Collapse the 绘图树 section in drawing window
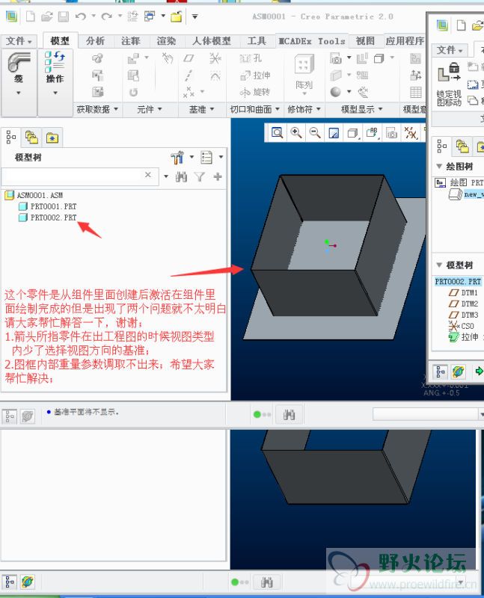 [439, 166]
